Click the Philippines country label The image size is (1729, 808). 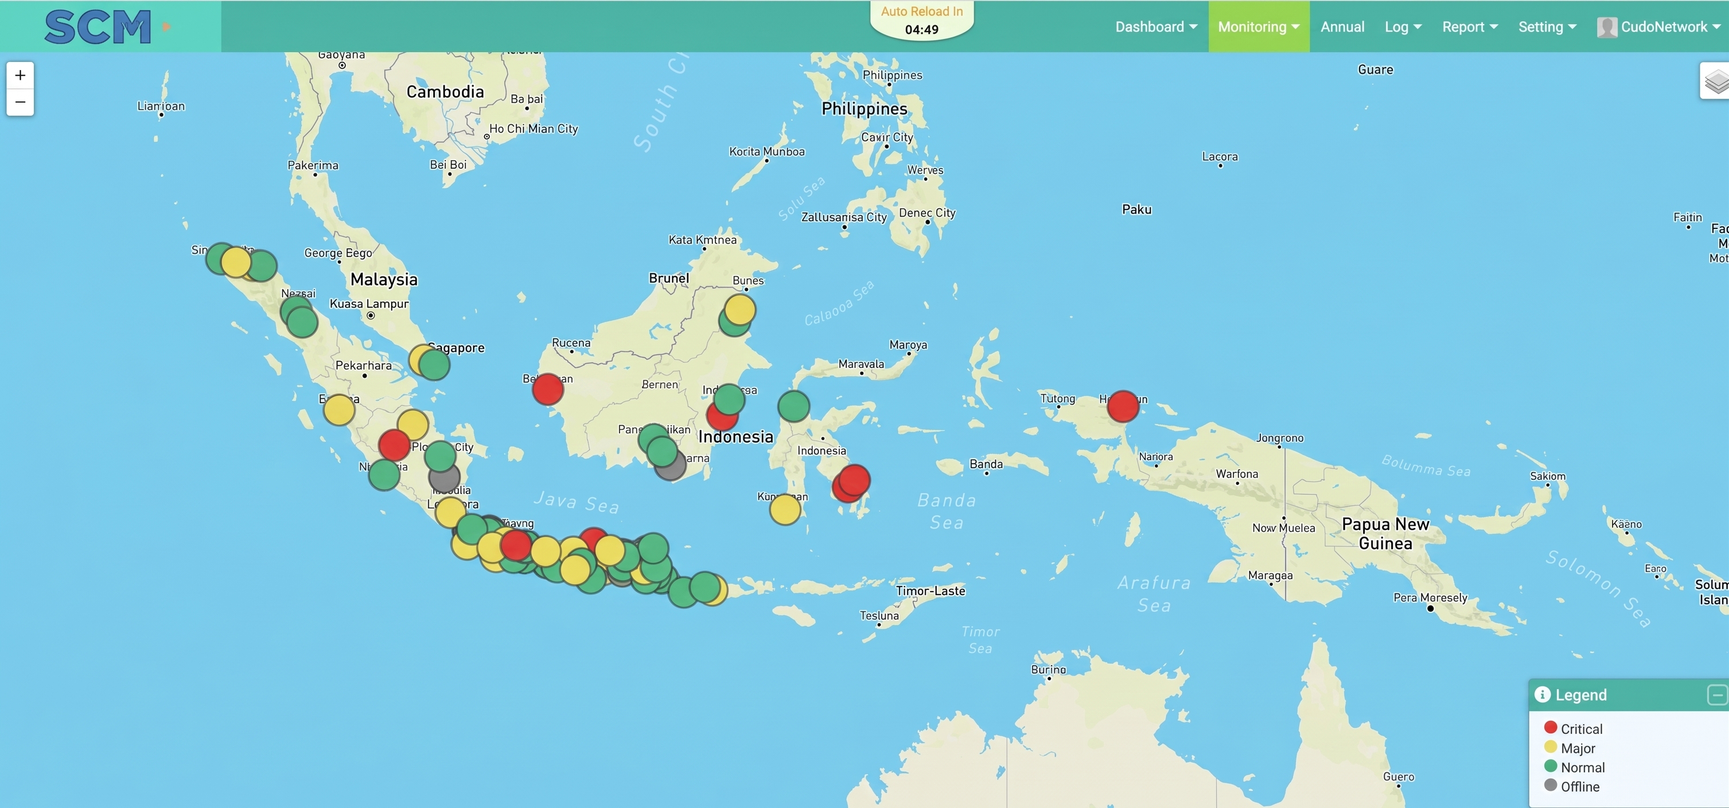(864, 108)
